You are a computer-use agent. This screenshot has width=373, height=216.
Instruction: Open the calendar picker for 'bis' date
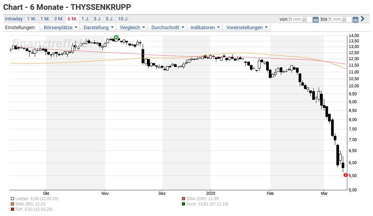[x=355, y=20]
